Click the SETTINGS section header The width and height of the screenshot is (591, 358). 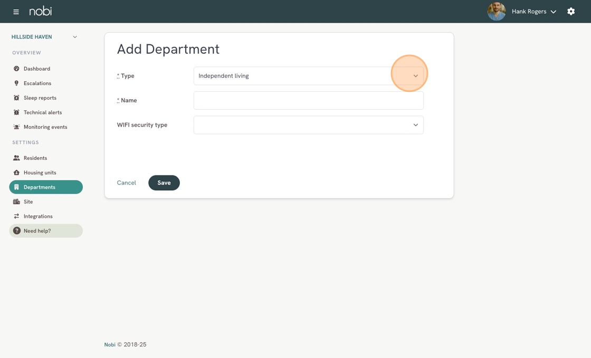click(x=26, y=142)
